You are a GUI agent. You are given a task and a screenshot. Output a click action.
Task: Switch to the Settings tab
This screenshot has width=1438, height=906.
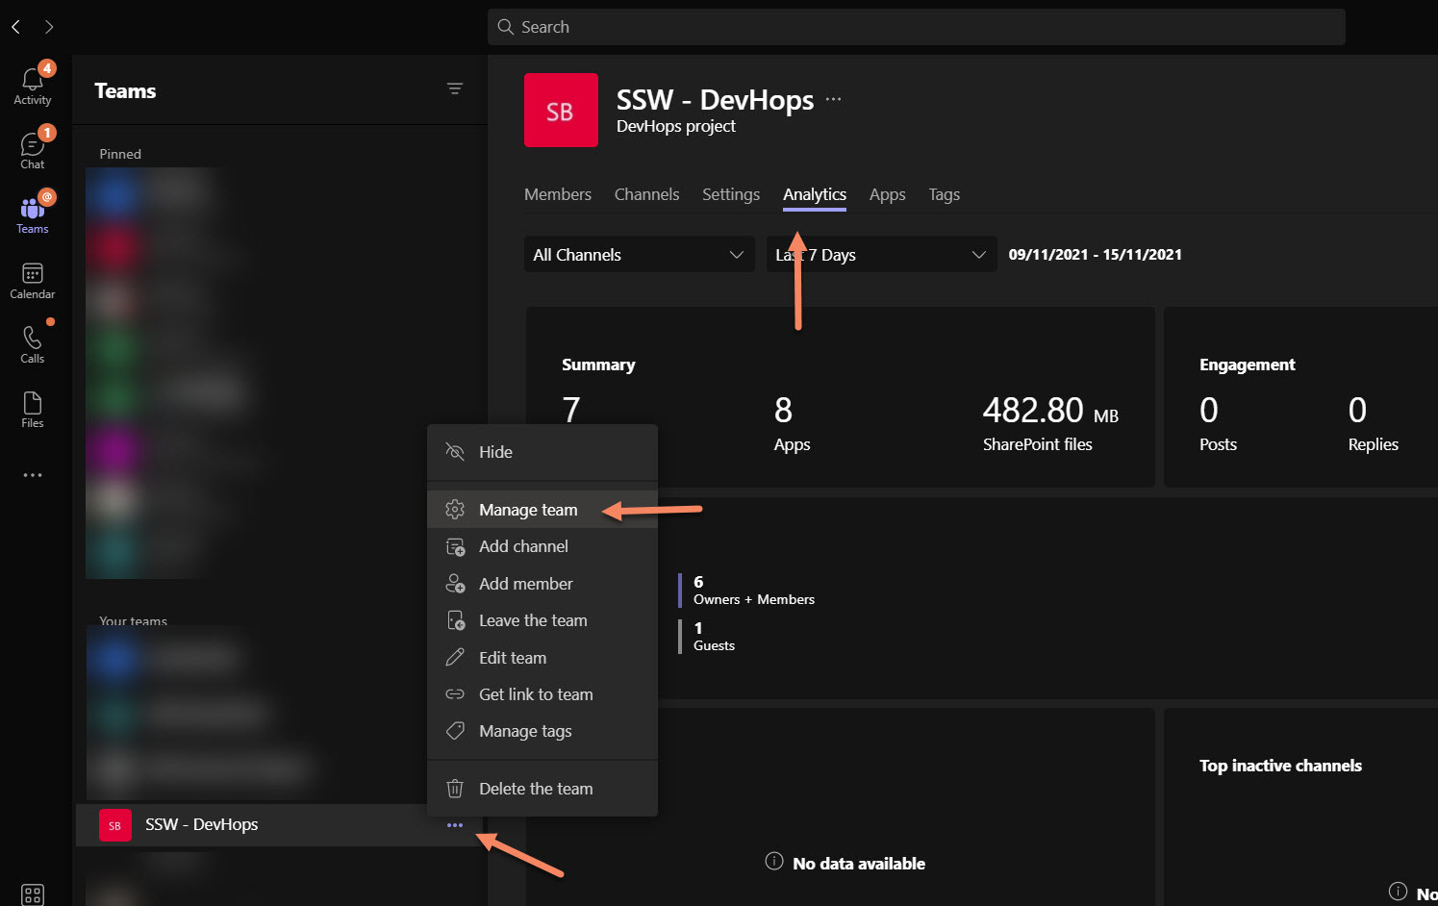tap(731, 194)
